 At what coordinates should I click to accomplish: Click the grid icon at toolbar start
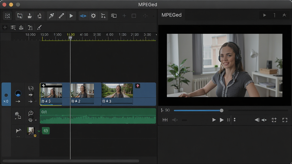point(7,16)
